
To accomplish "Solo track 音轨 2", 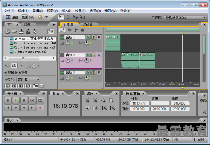I will click(x=93, y=55).
